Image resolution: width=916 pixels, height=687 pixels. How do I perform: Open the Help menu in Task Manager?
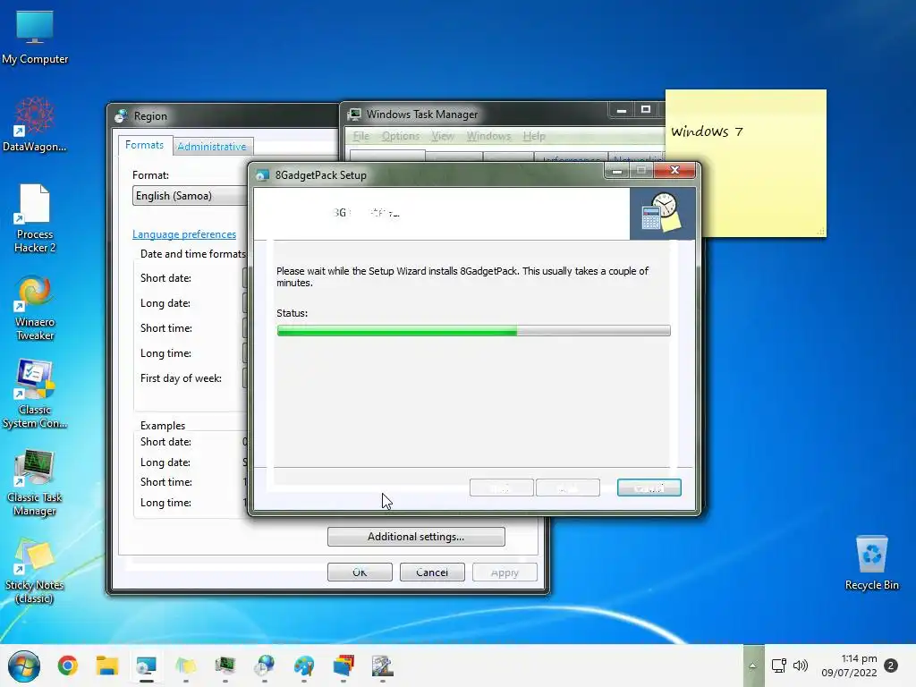(x=534, y=136)
